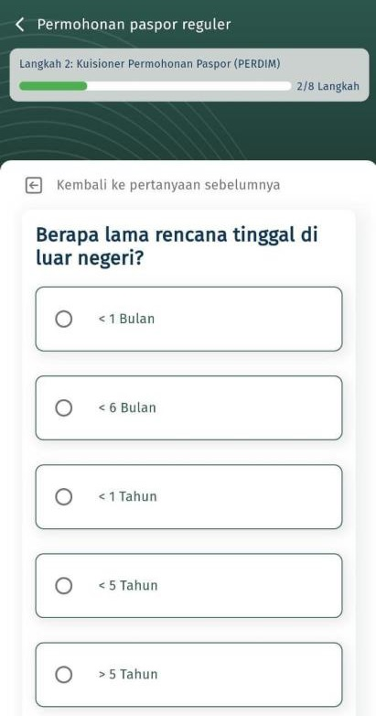The image size is (376, 716).
Task: Click the '> 5 Tahun' option text
Action: (128, 674)
